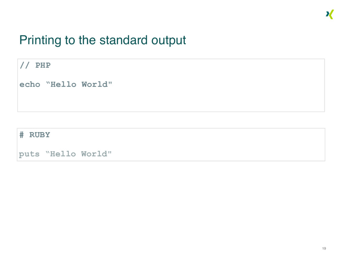Screen dimensions: 345x259
Task: Click "World" in the puts statement
Action: (94, 154)
